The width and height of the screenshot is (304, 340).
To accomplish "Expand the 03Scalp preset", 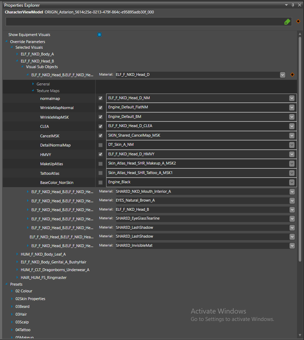I will 12,322.
